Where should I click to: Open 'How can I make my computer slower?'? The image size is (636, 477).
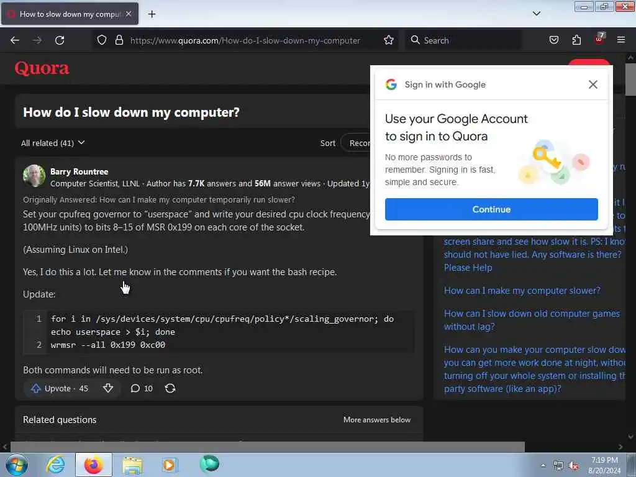tap(522, 291)
